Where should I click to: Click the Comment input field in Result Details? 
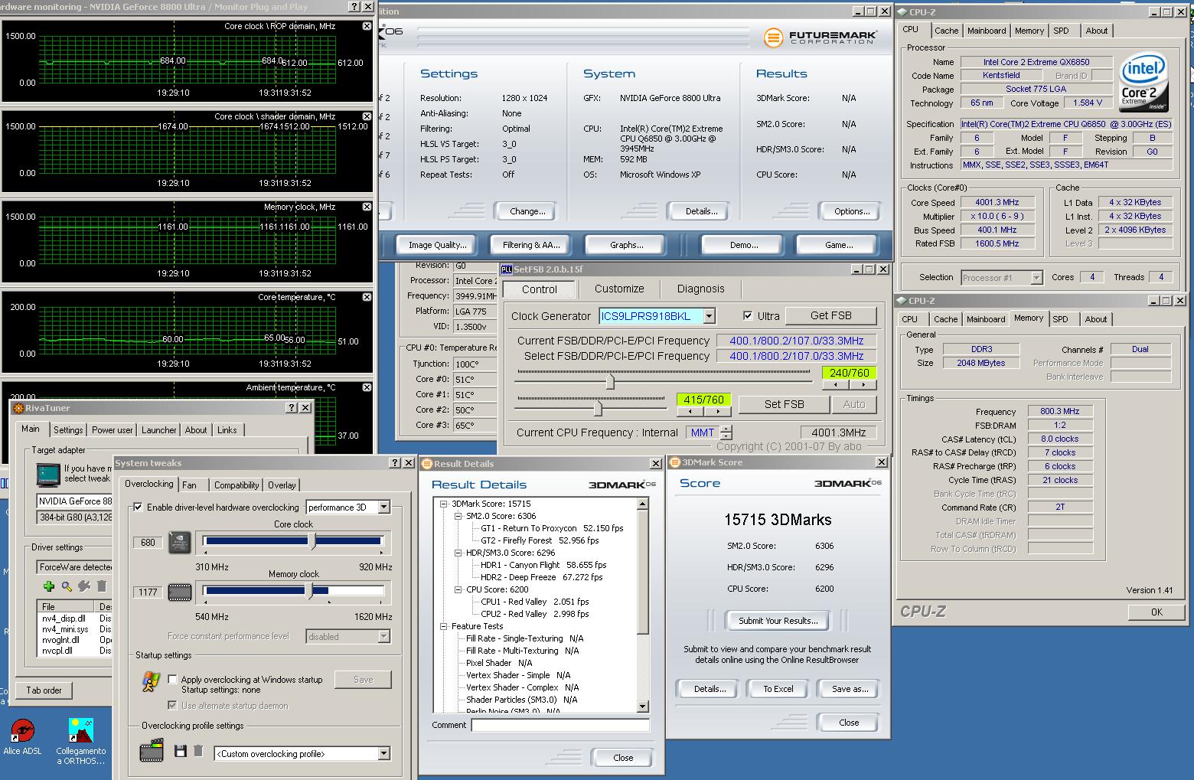560,725
